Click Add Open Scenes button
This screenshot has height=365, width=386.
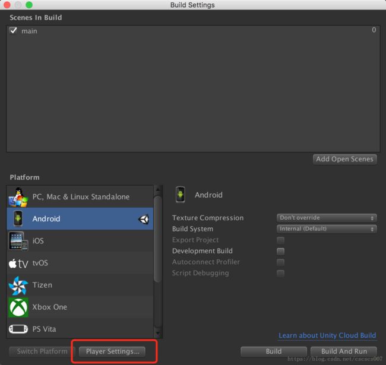[x=344, y=159]
